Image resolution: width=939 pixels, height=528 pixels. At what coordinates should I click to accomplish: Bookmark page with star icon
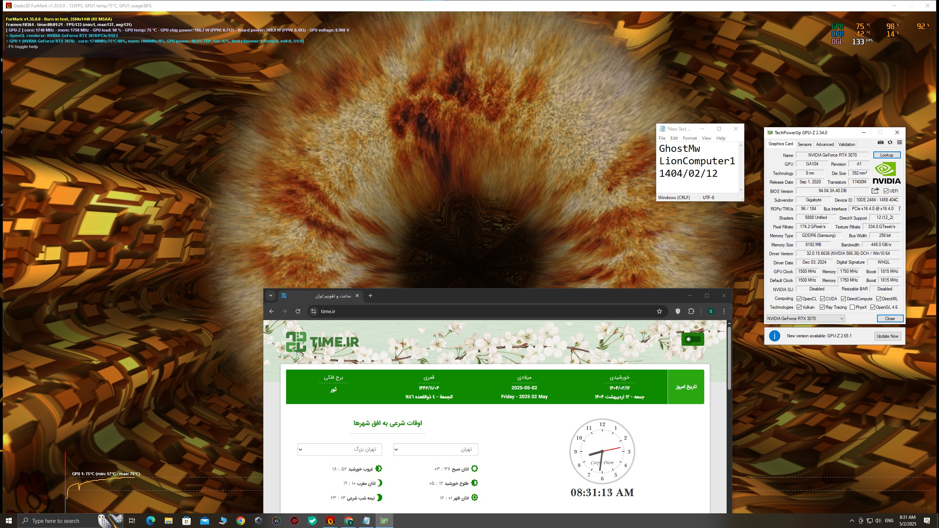[x=659, y=311]
